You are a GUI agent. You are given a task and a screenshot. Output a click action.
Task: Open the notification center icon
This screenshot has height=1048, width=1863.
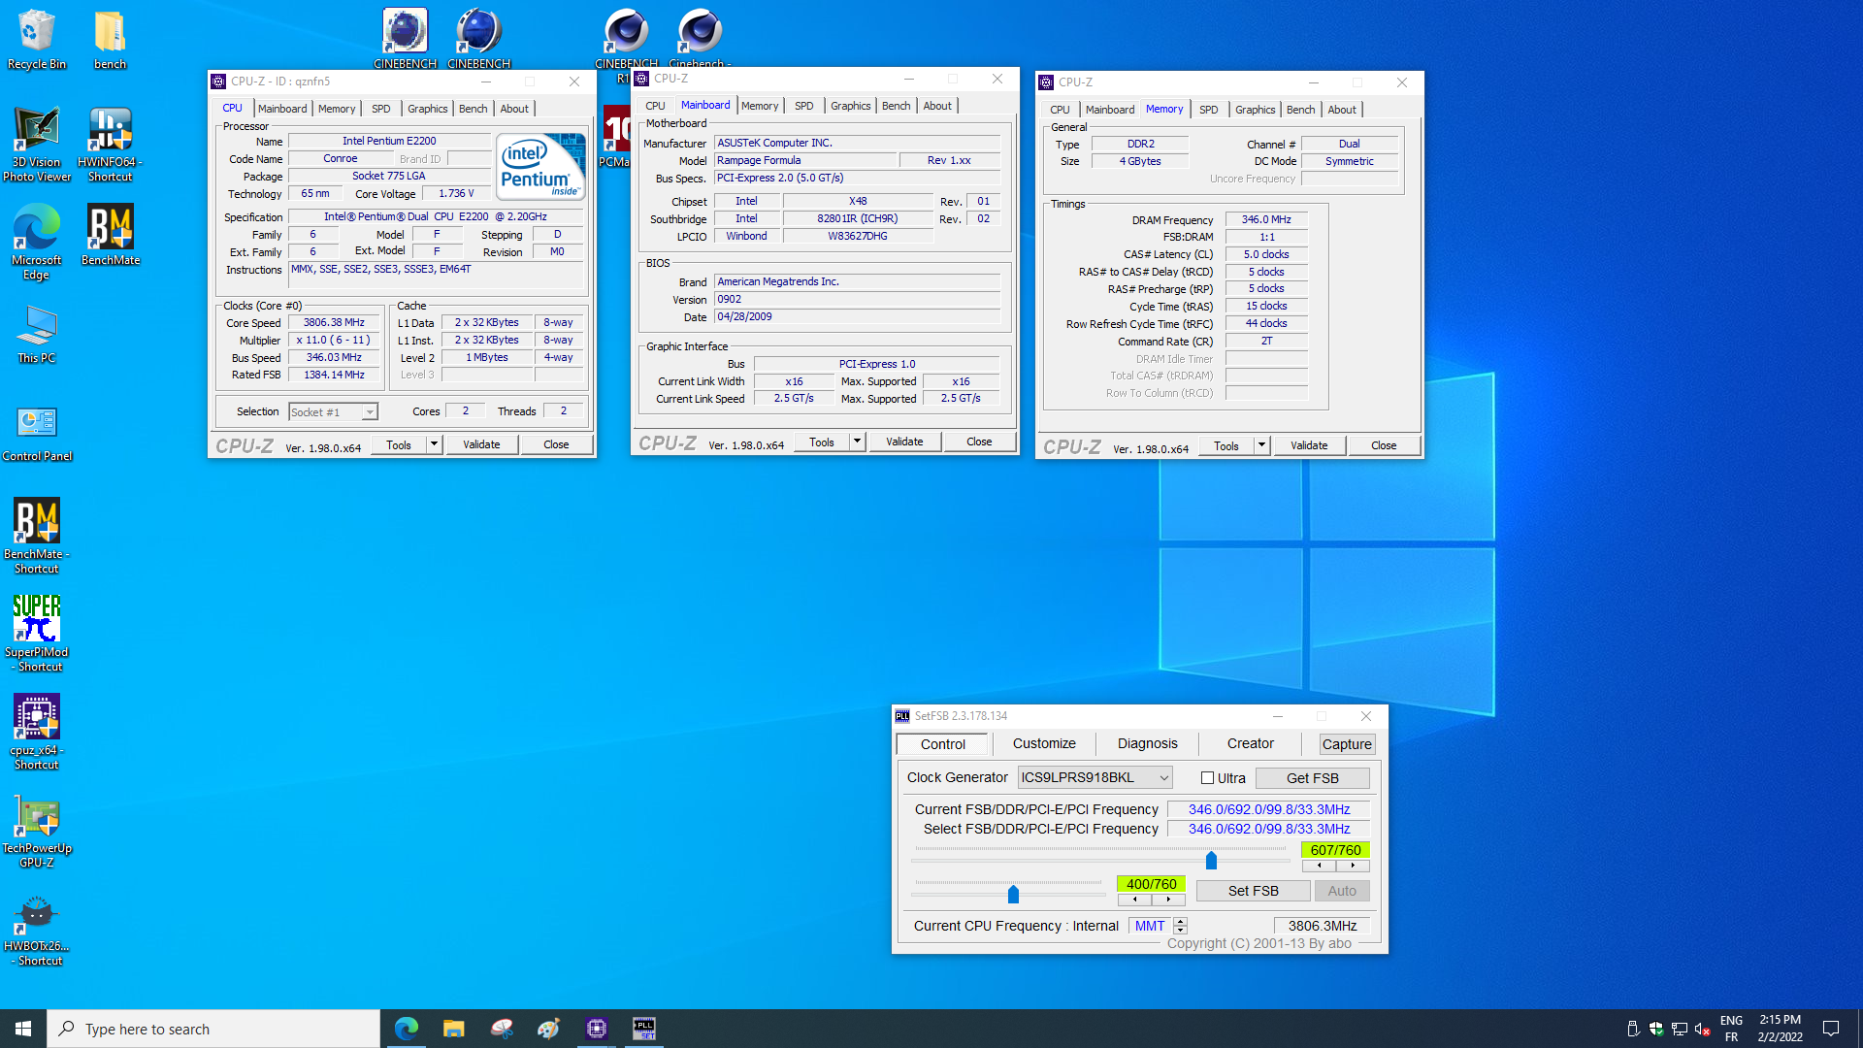point(1831,1029)
